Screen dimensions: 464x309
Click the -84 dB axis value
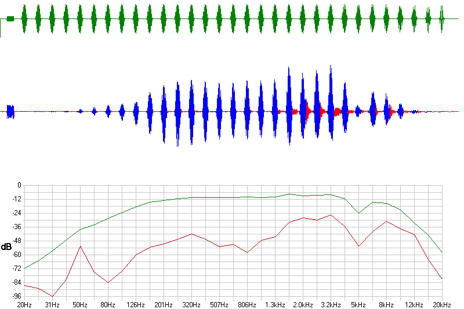pyautogui.click(x=17, y=282)
